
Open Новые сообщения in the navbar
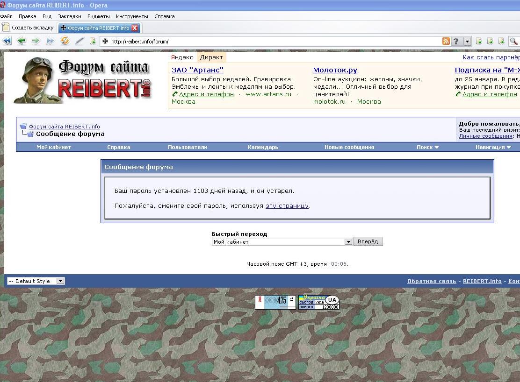coord(349,147)
